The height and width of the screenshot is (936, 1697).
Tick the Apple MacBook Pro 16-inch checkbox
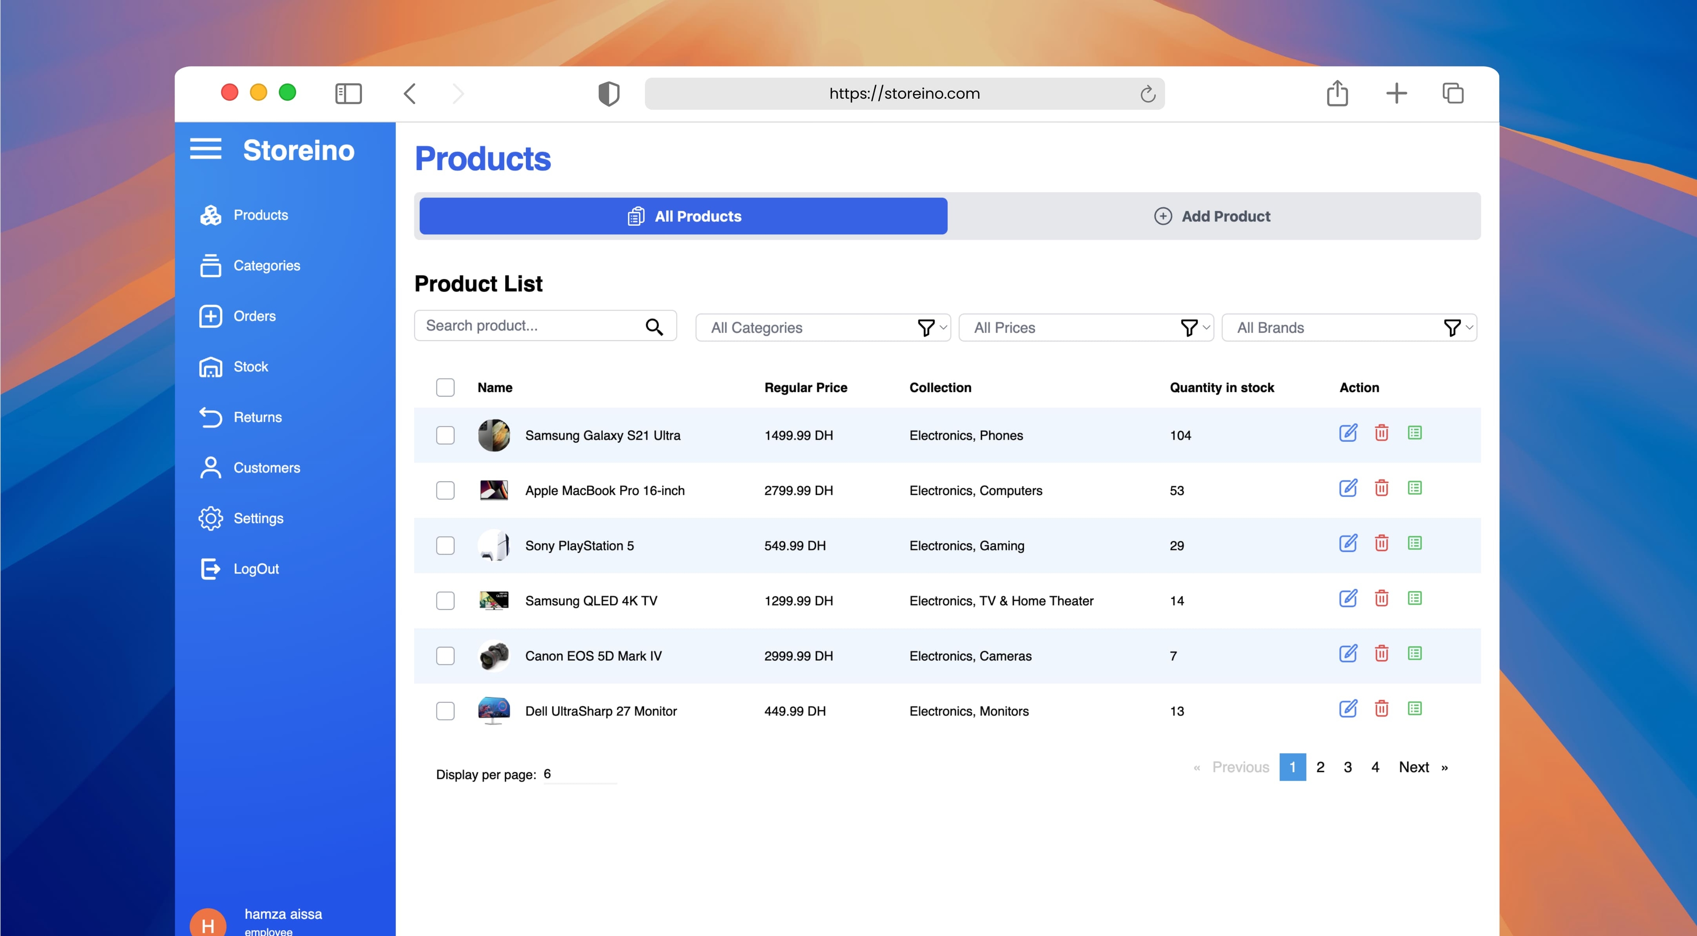pos(445,490)
